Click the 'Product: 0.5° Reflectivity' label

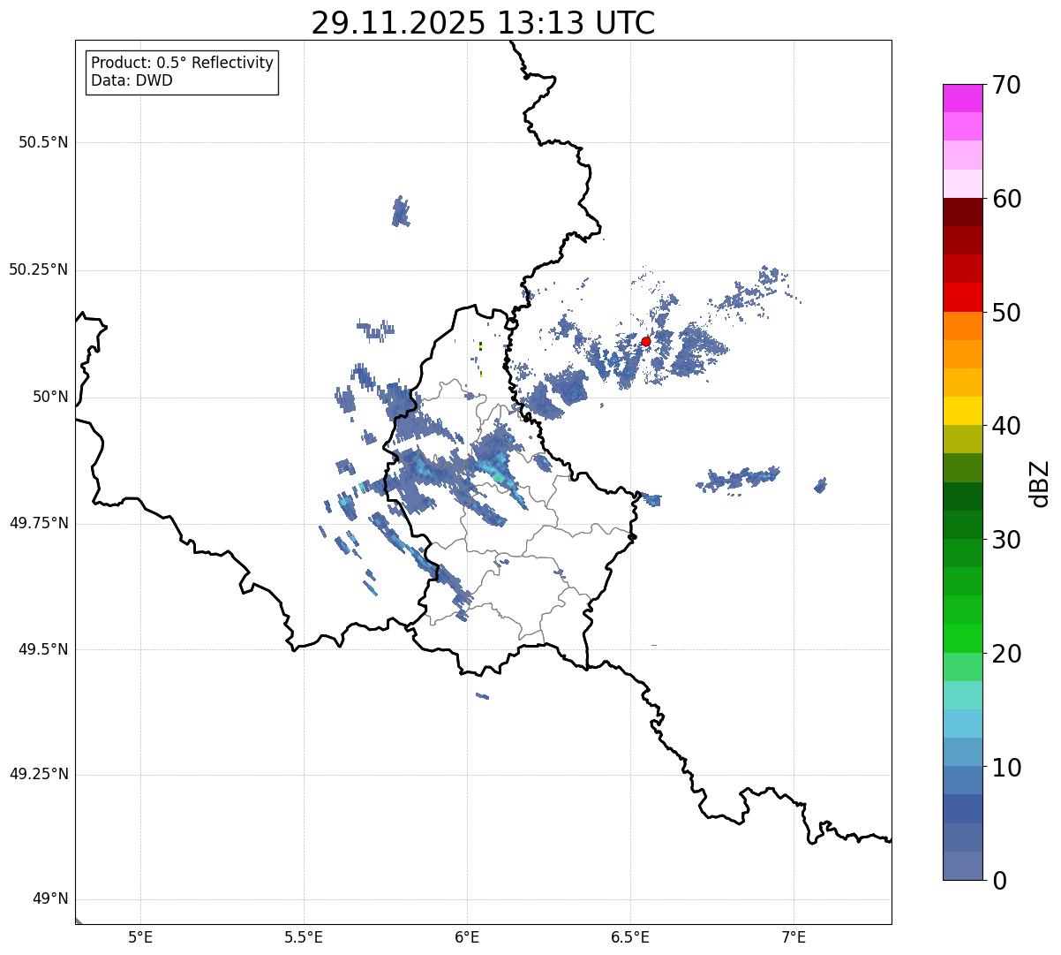[x=182, y=63]
